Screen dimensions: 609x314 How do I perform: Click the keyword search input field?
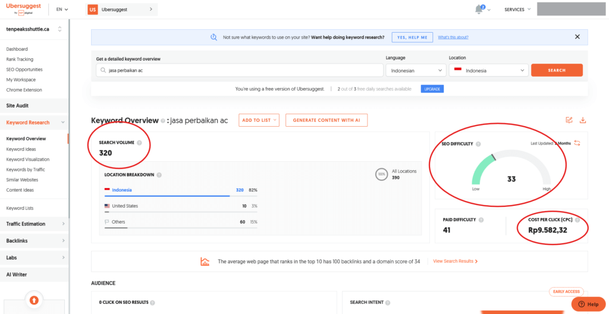[x=240, y=70]
